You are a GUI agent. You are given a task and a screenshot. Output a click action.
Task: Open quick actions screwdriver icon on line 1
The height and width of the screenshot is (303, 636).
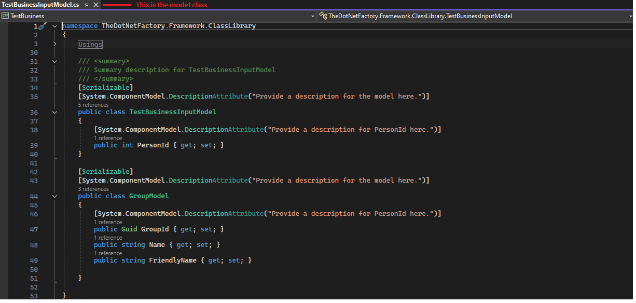click(43, 25)
